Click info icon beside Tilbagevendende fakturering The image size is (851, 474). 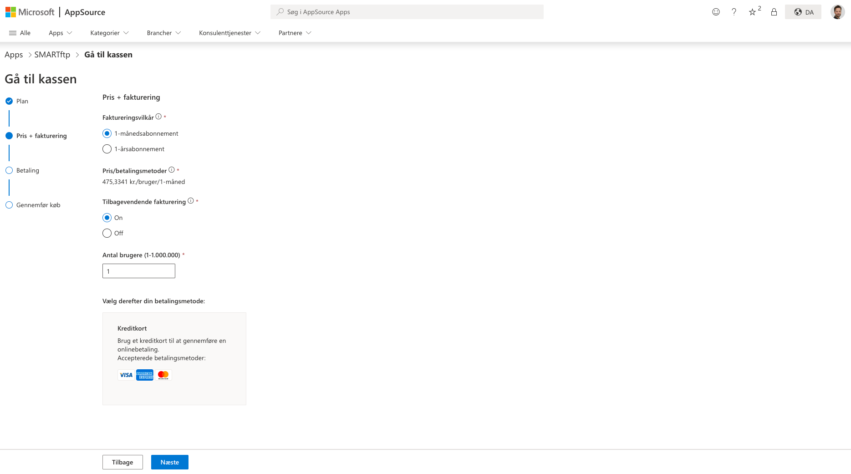[191, 201]
